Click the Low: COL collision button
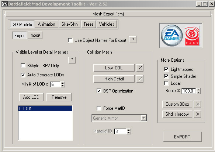 114,68
